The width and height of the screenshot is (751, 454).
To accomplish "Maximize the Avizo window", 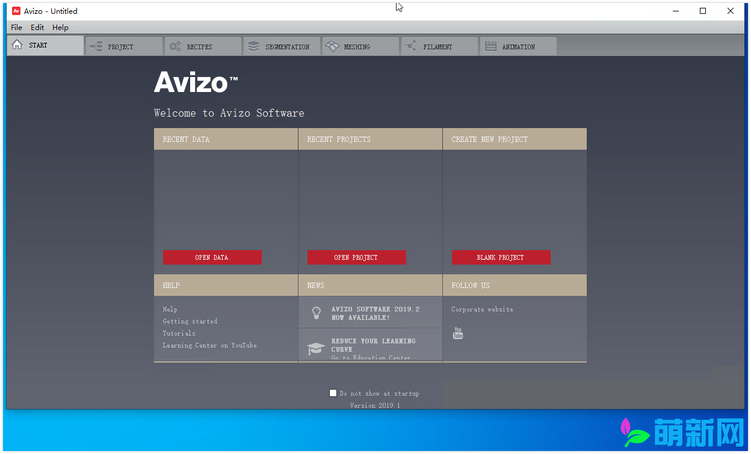I will pyautogui.click(x=703, y=11).
